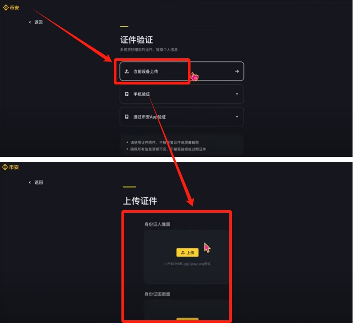
Task: Go back via 返回 on 上传证件 page
Action: [x=38, y=182]
